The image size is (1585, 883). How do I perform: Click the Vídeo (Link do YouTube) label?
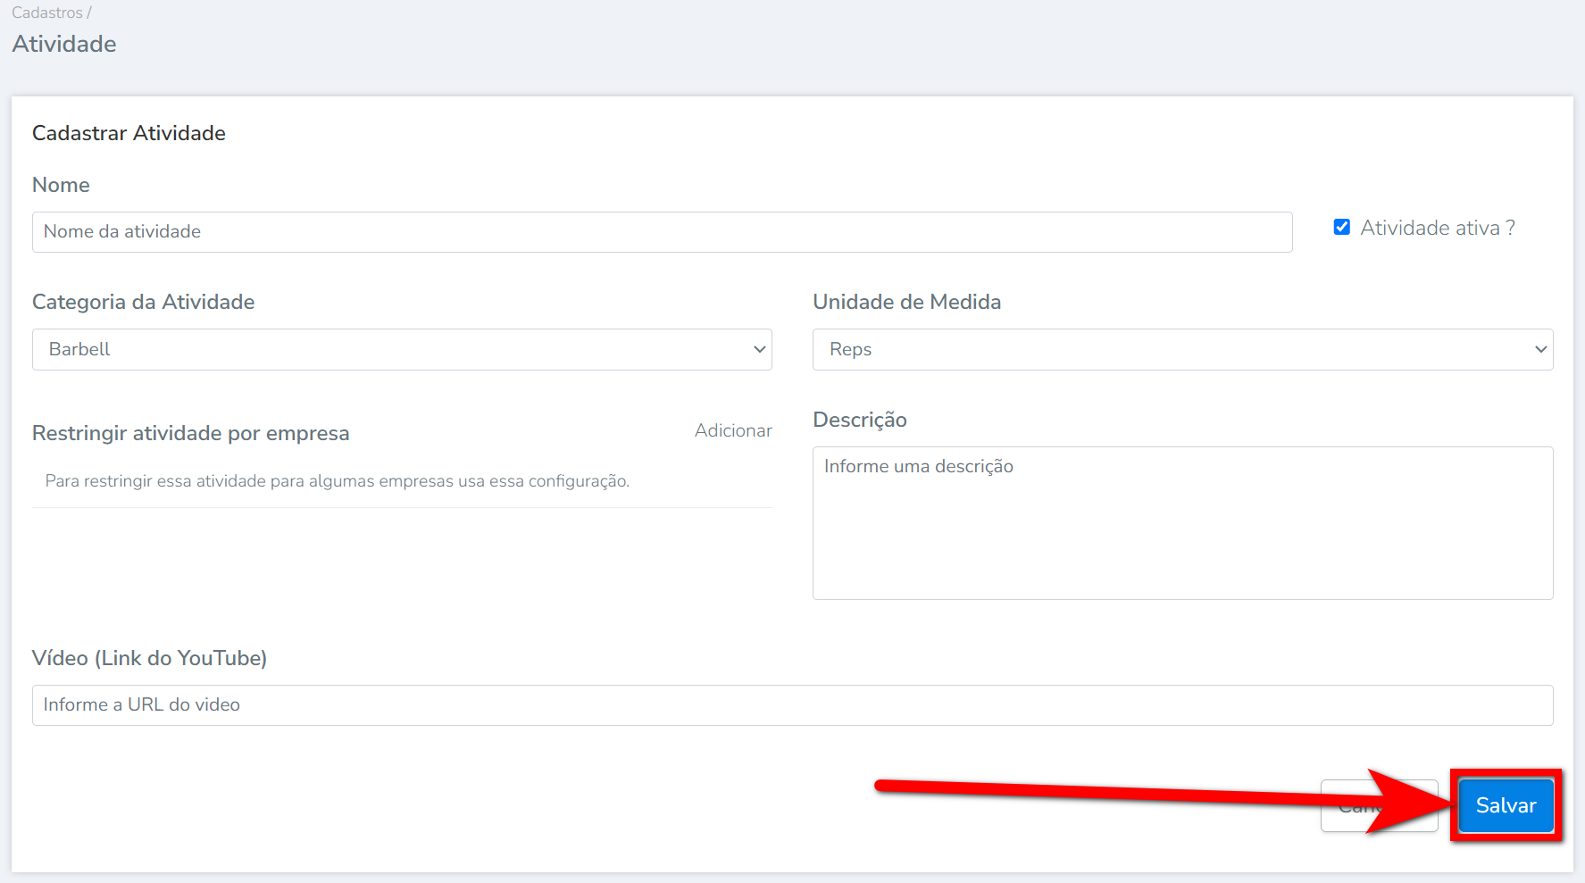(x=149, y=658)
